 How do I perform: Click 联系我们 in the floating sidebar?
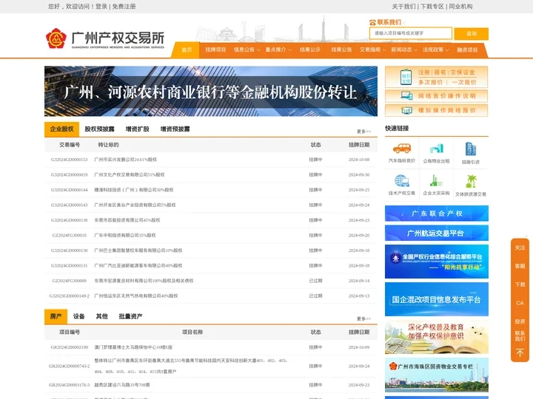click(x=520, y=336)
